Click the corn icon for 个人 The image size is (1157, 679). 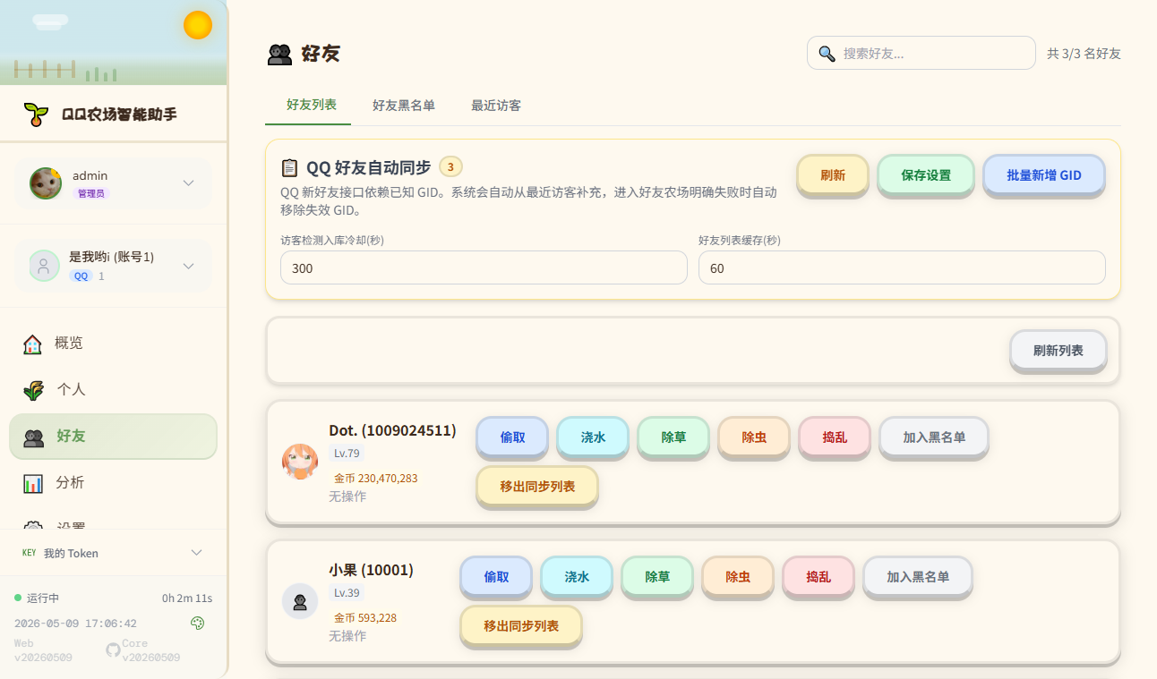[33, 390]
